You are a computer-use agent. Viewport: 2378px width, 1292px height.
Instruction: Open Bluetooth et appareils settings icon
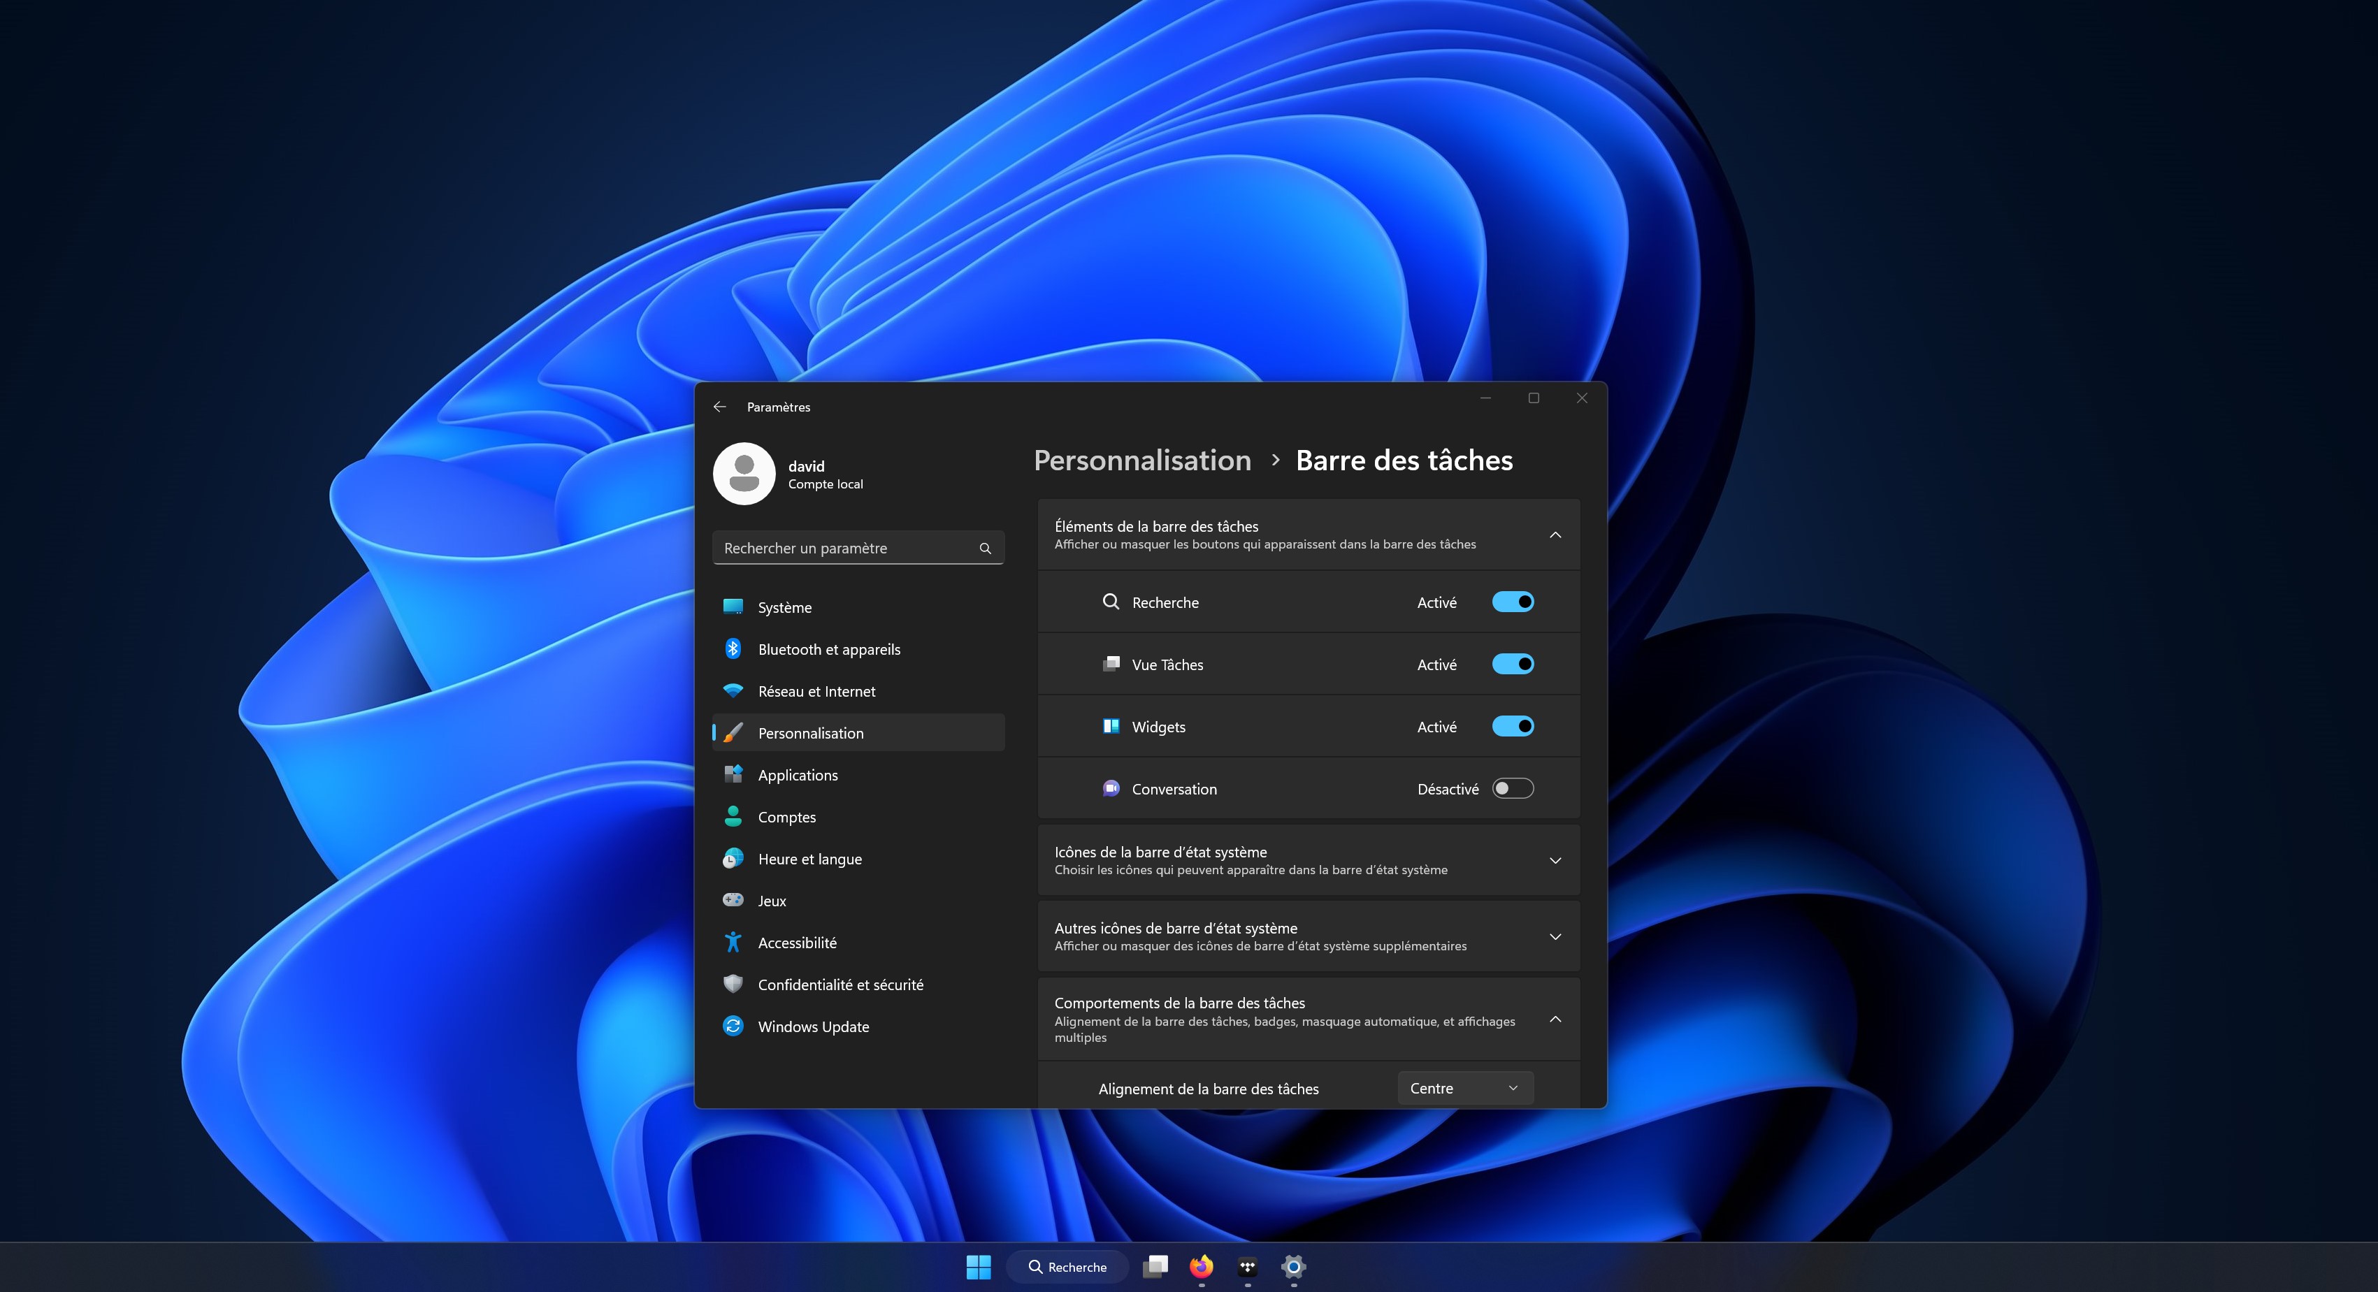tap(733, 648)
